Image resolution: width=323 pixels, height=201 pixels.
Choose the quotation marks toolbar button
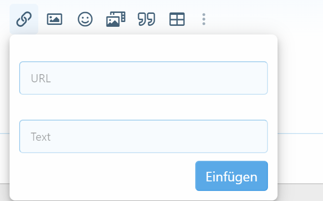click(146, 19)
